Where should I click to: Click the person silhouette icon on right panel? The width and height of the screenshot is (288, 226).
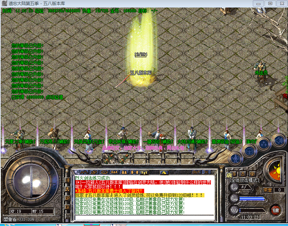243,174
